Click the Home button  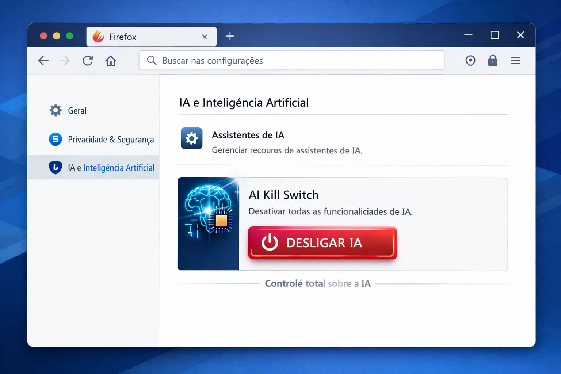(x=111, y=61)
